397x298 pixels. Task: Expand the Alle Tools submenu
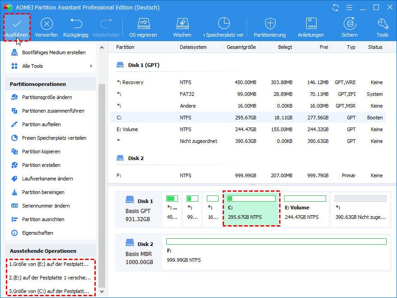pyautogui.click(x=91, y=66)
